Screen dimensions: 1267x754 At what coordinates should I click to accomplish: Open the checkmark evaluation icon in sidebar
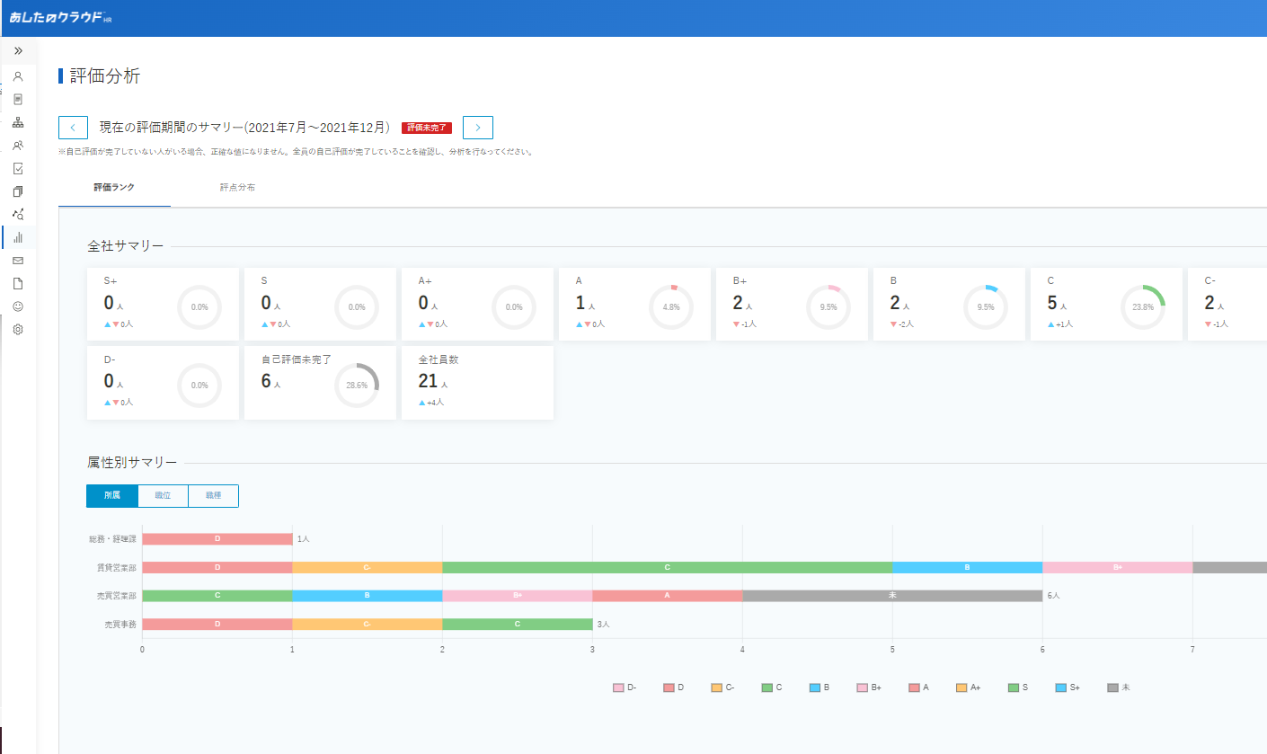18,168
